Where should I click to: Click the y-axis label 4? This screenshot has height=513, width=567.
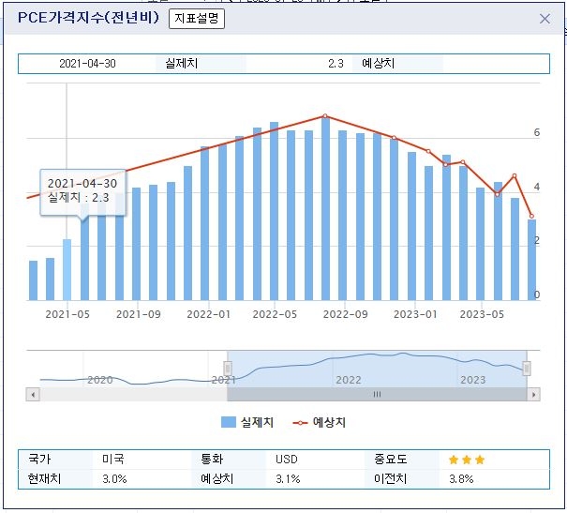537,187
